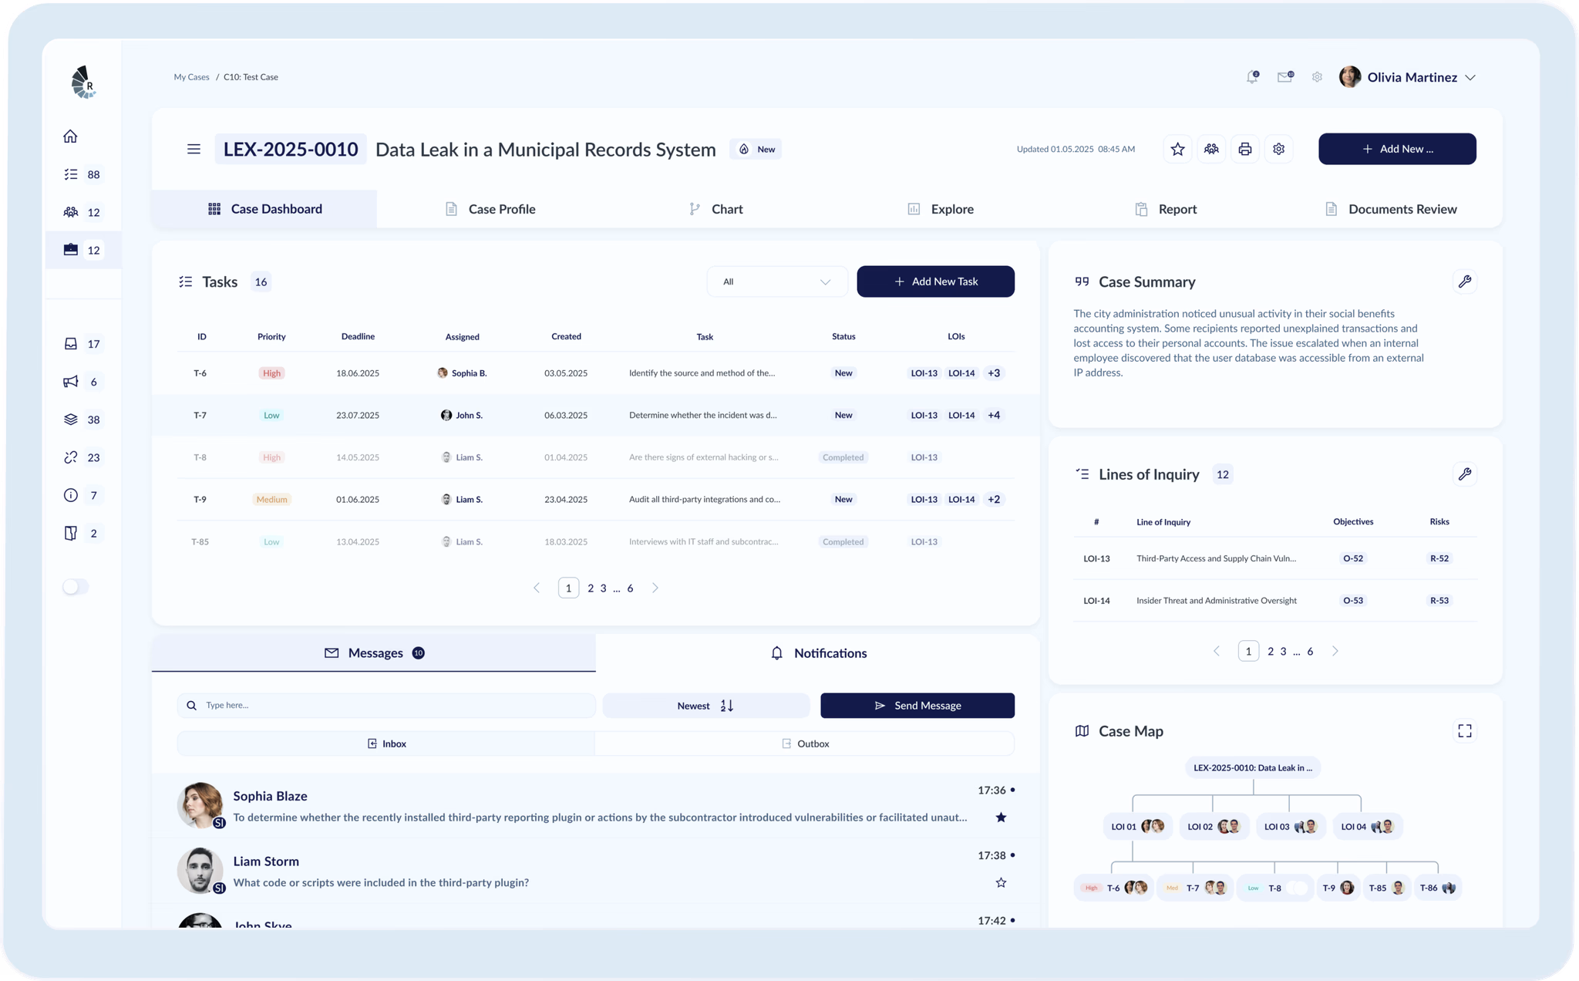Open the team members icon in the case header

1211,149
